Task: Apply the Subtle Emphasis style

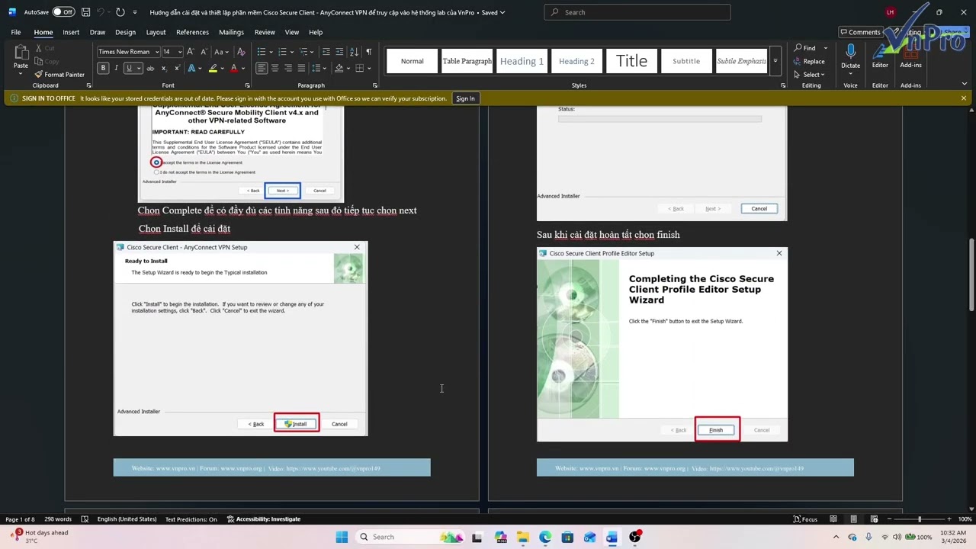Action: (741, 61)
